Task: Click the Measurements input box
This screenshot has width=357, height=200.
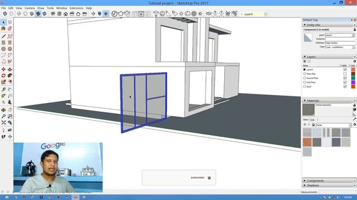Action: tap(337, 192)
